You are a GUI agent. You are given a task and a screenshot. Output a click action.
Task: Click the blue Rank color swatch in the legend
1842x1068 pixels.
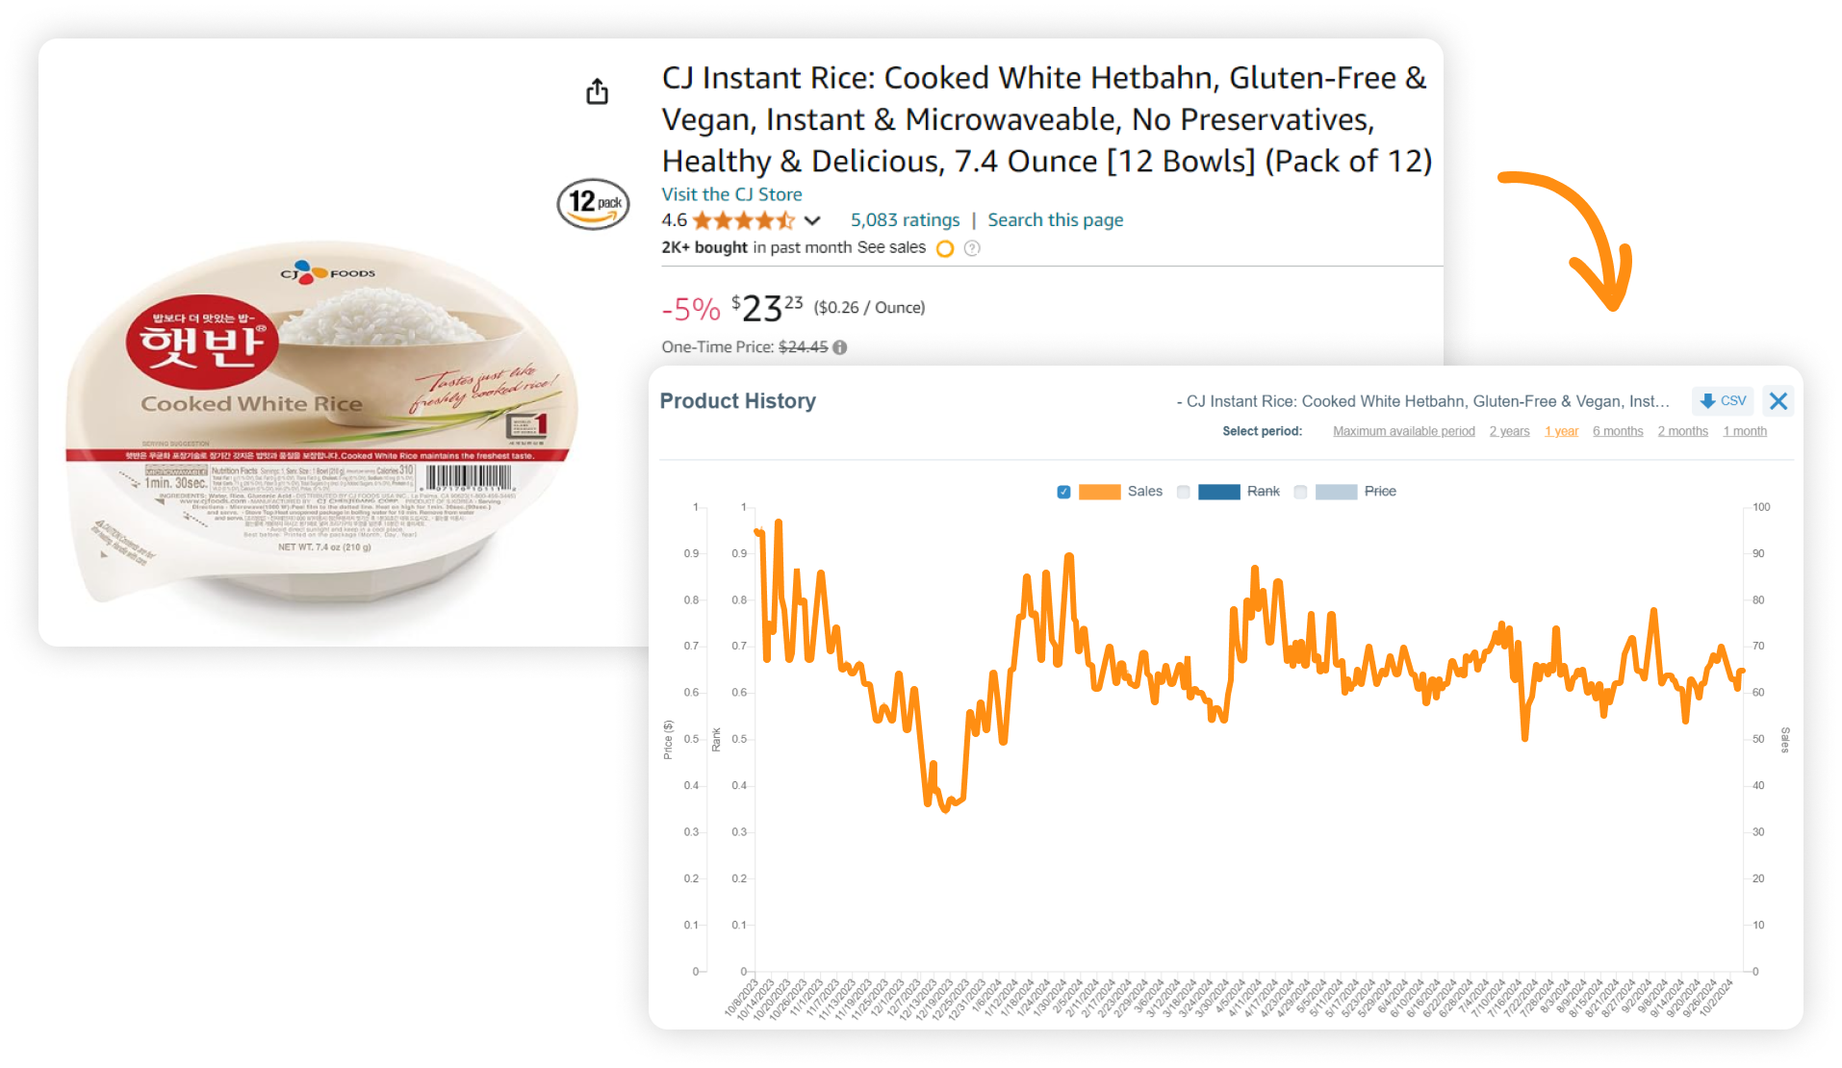[x=1217, y=491]
